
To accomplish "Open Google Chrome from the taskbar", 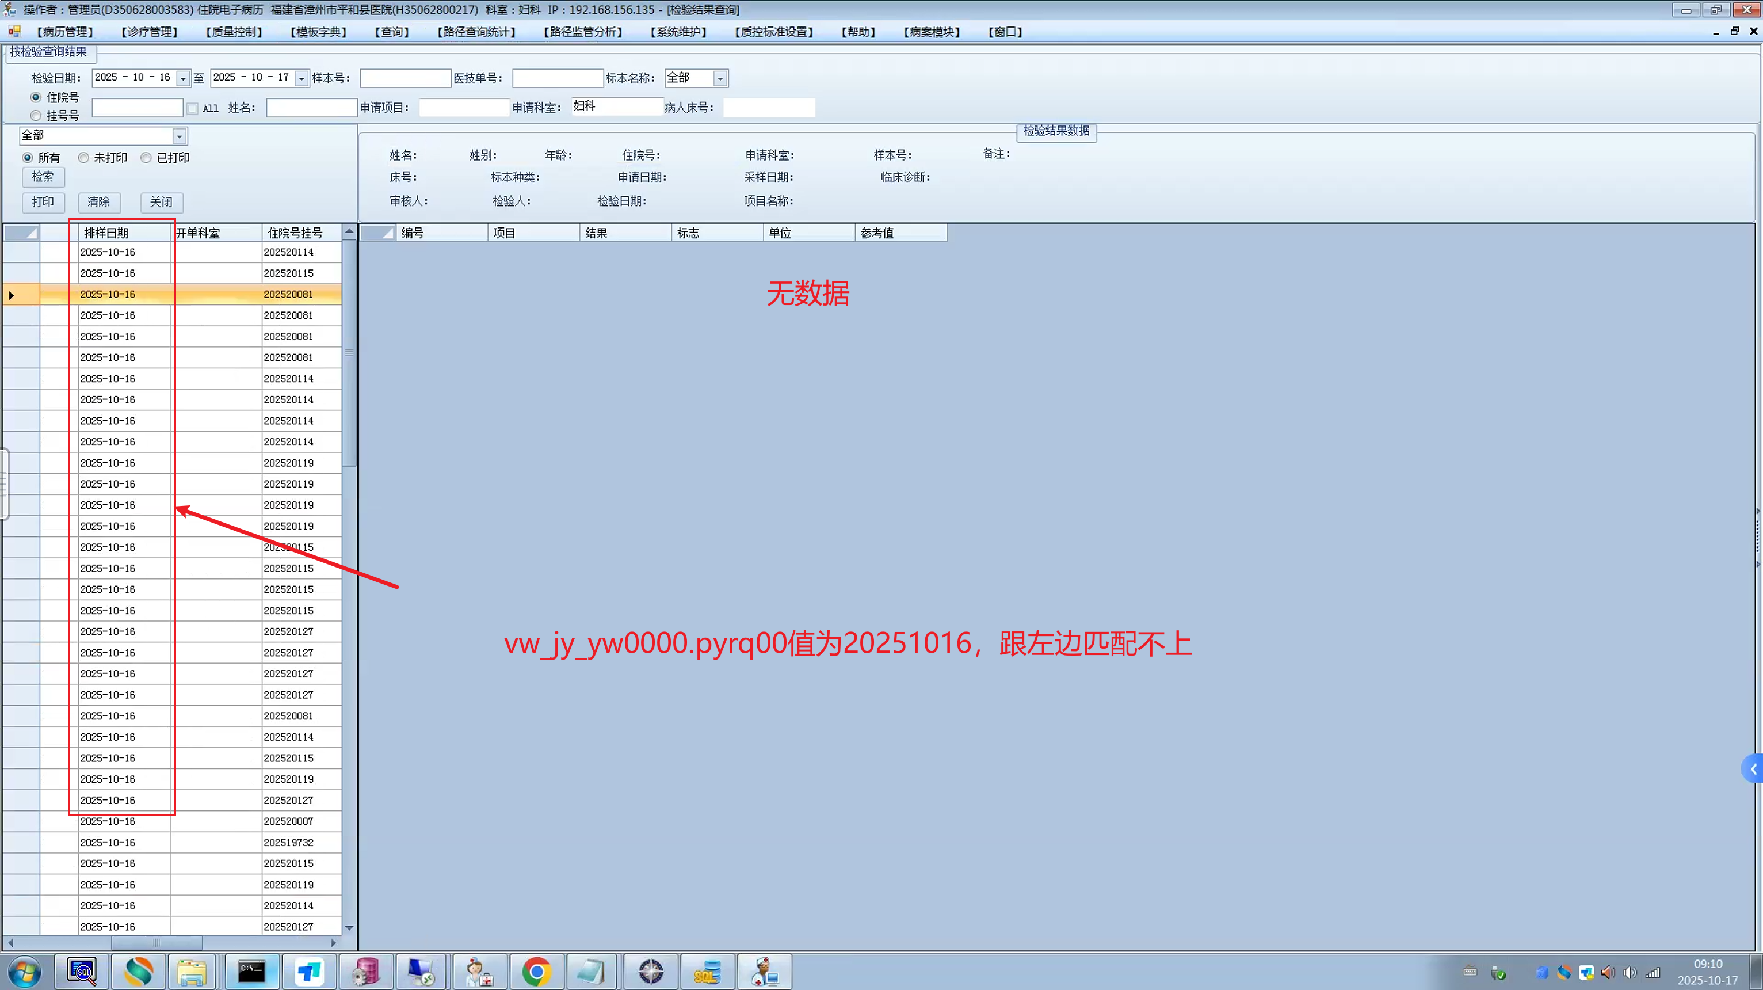I will pos(537,972).
